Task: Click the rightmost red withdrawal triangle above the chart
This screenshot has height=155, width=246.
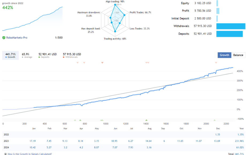Action: point(216,63)
